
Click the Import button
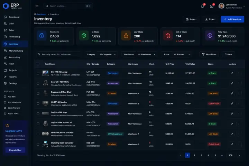[x=191, y=19]
